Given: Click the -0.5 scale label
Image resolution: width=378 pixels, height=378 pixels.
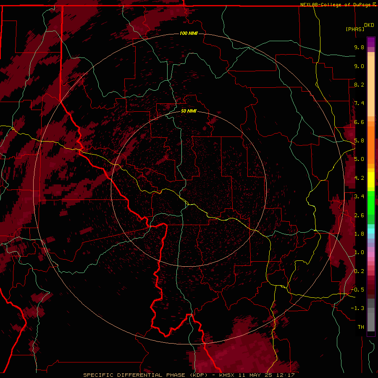Looking at the screenshot, I should pos(357,289).
